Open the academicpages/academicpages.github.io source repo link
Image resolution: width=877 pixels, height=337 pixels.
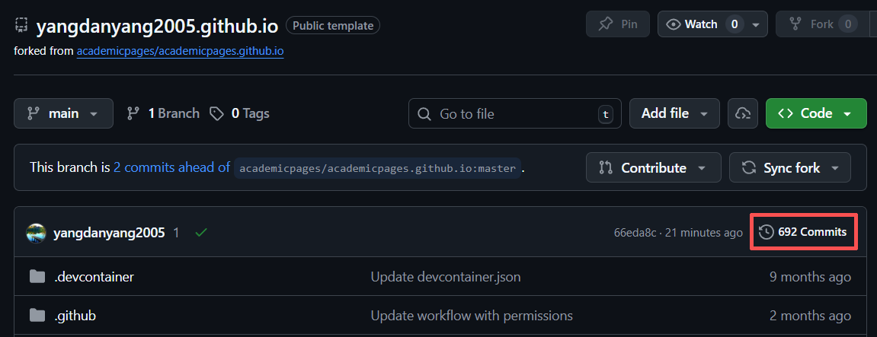click(180, 52)
